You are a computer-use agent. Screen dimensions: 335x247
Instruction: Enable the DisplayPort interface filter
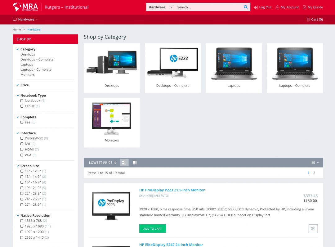pos(22,138)
